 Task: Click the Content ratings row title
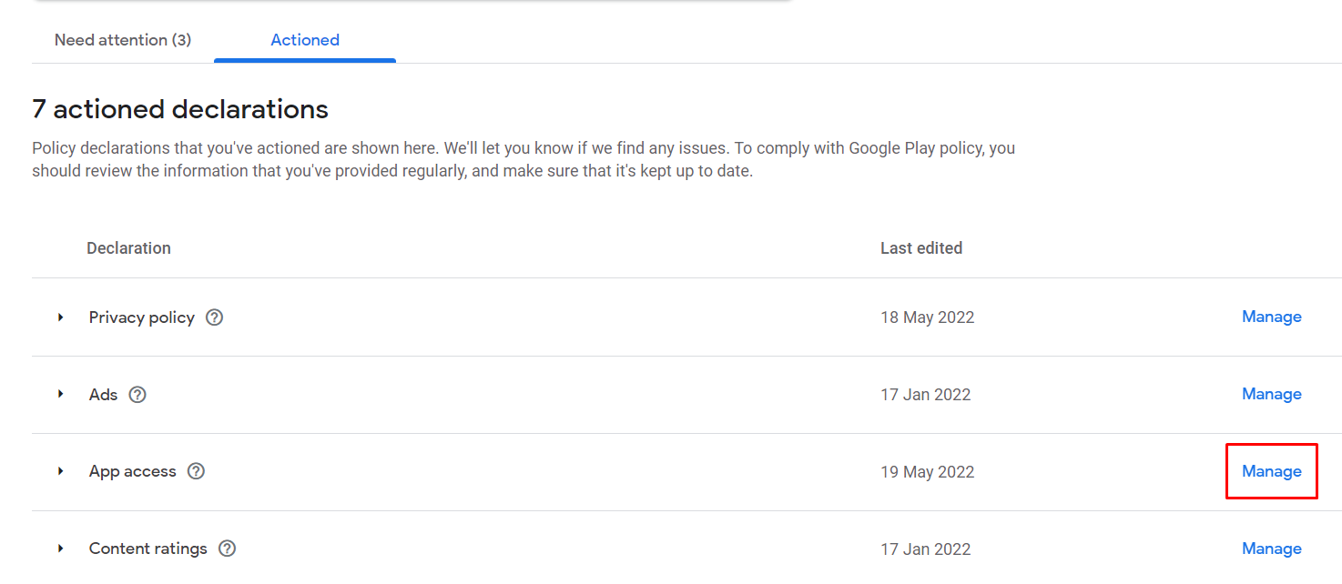tap(148, 549)
